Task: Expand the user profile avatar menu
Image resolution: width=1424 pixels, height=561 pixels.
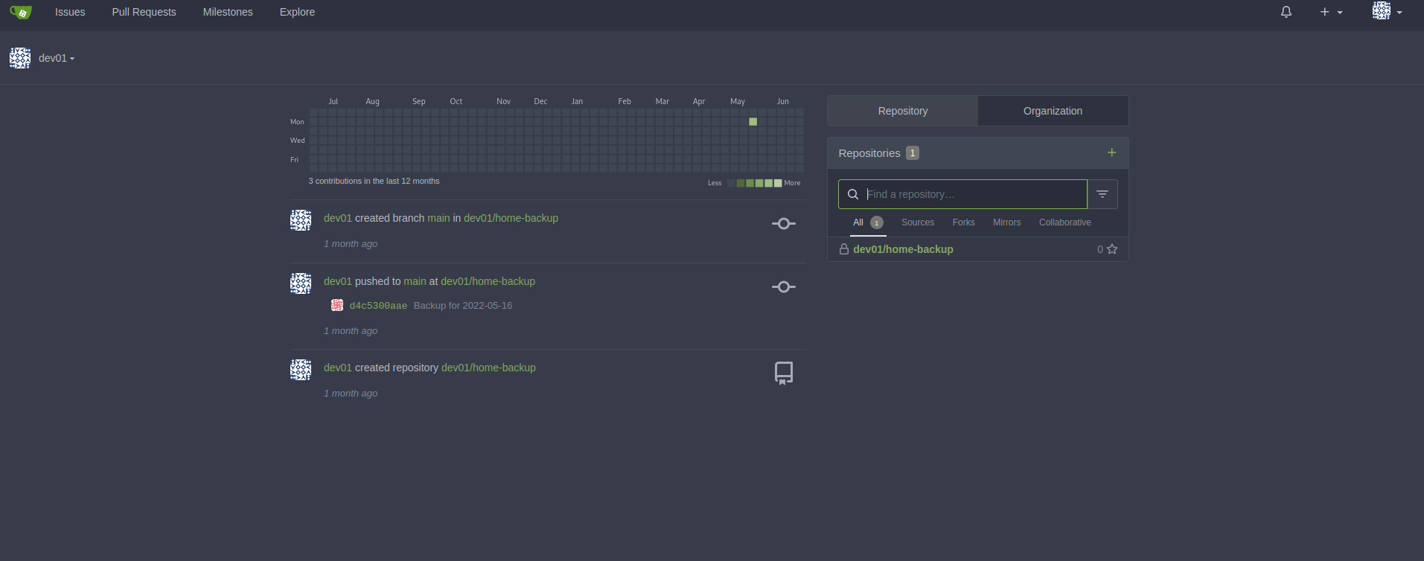Action: click(x=1387, y=12)
